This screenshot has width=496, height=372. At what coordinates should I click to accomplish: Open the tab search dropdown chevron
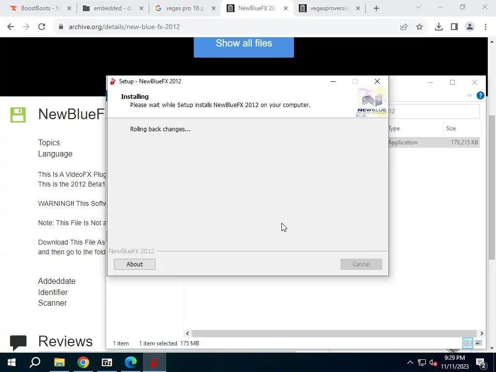(x=418, y=7)
